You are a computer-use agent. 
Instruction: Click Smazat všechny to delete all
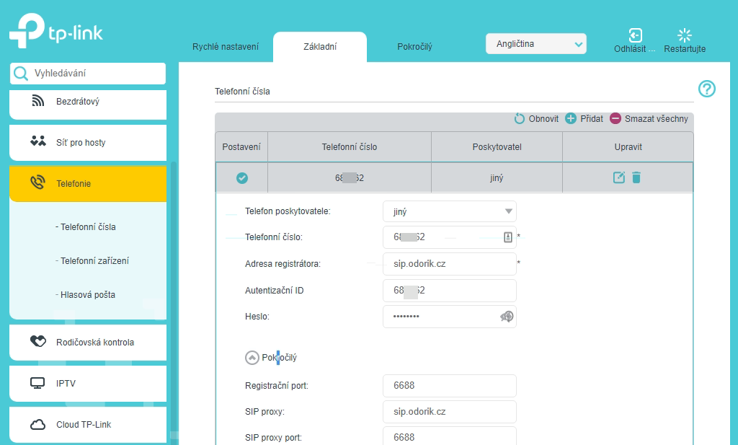[649, 119]
